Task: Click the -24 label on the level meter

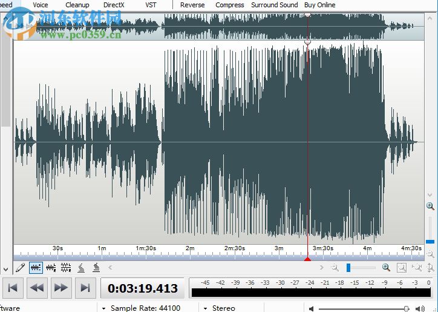Action: pos(310,283)
